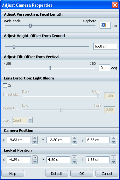Click the Default button

[57, 173]
